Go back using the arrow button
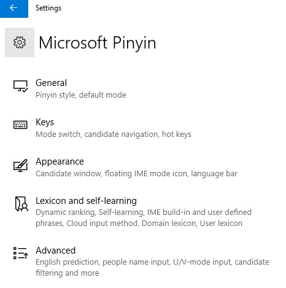This screenshot has height=288, width=286. (x=14, y=9)
